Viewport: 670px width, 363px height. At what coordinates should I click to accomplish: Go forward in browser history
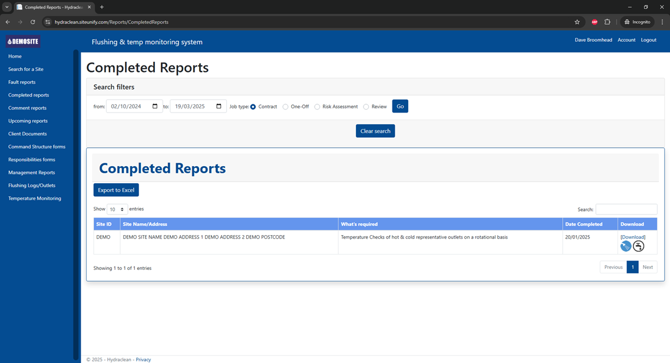[20, 22]
